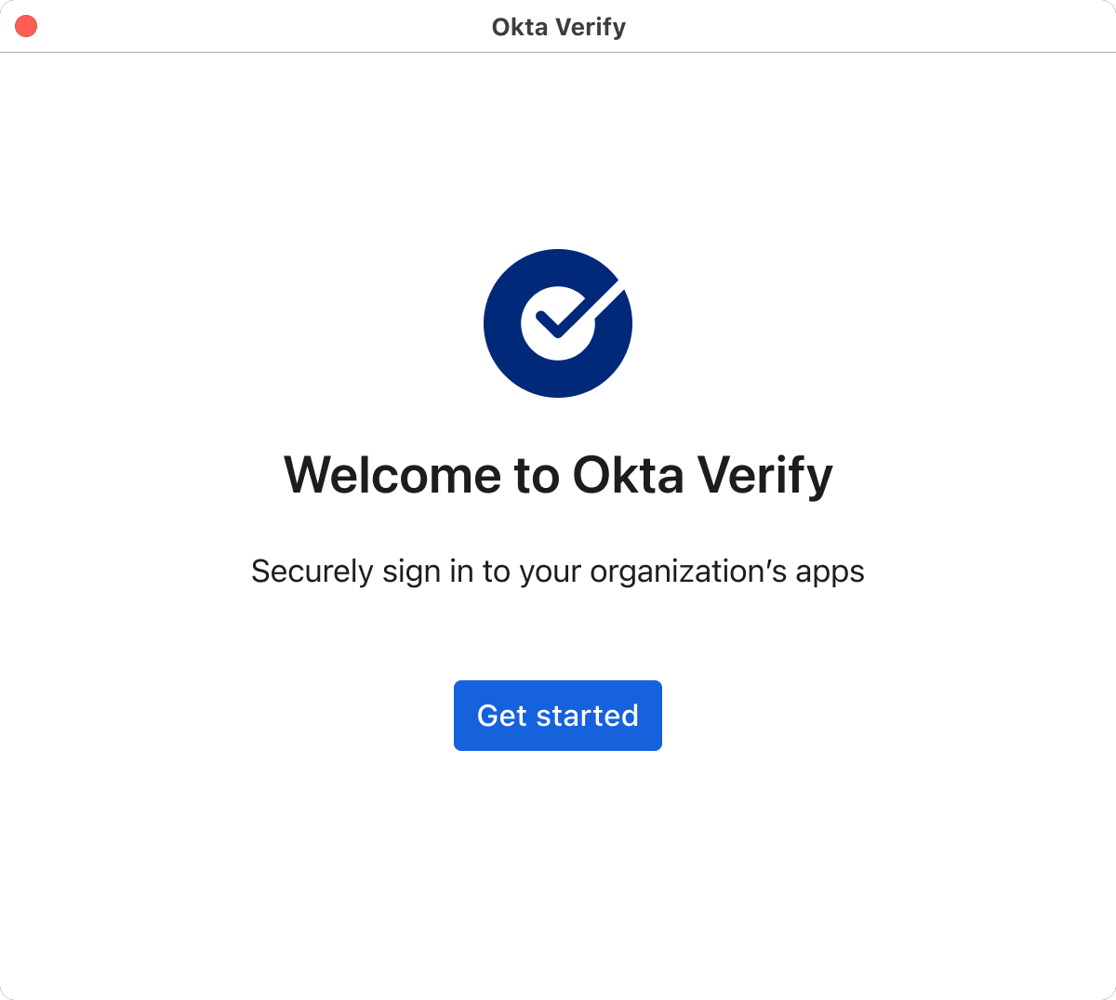Click the Okta Verify app icon above heading
Image resolution: width=1116 pixels, height=1000 pixels.
[x=558, y=323]
